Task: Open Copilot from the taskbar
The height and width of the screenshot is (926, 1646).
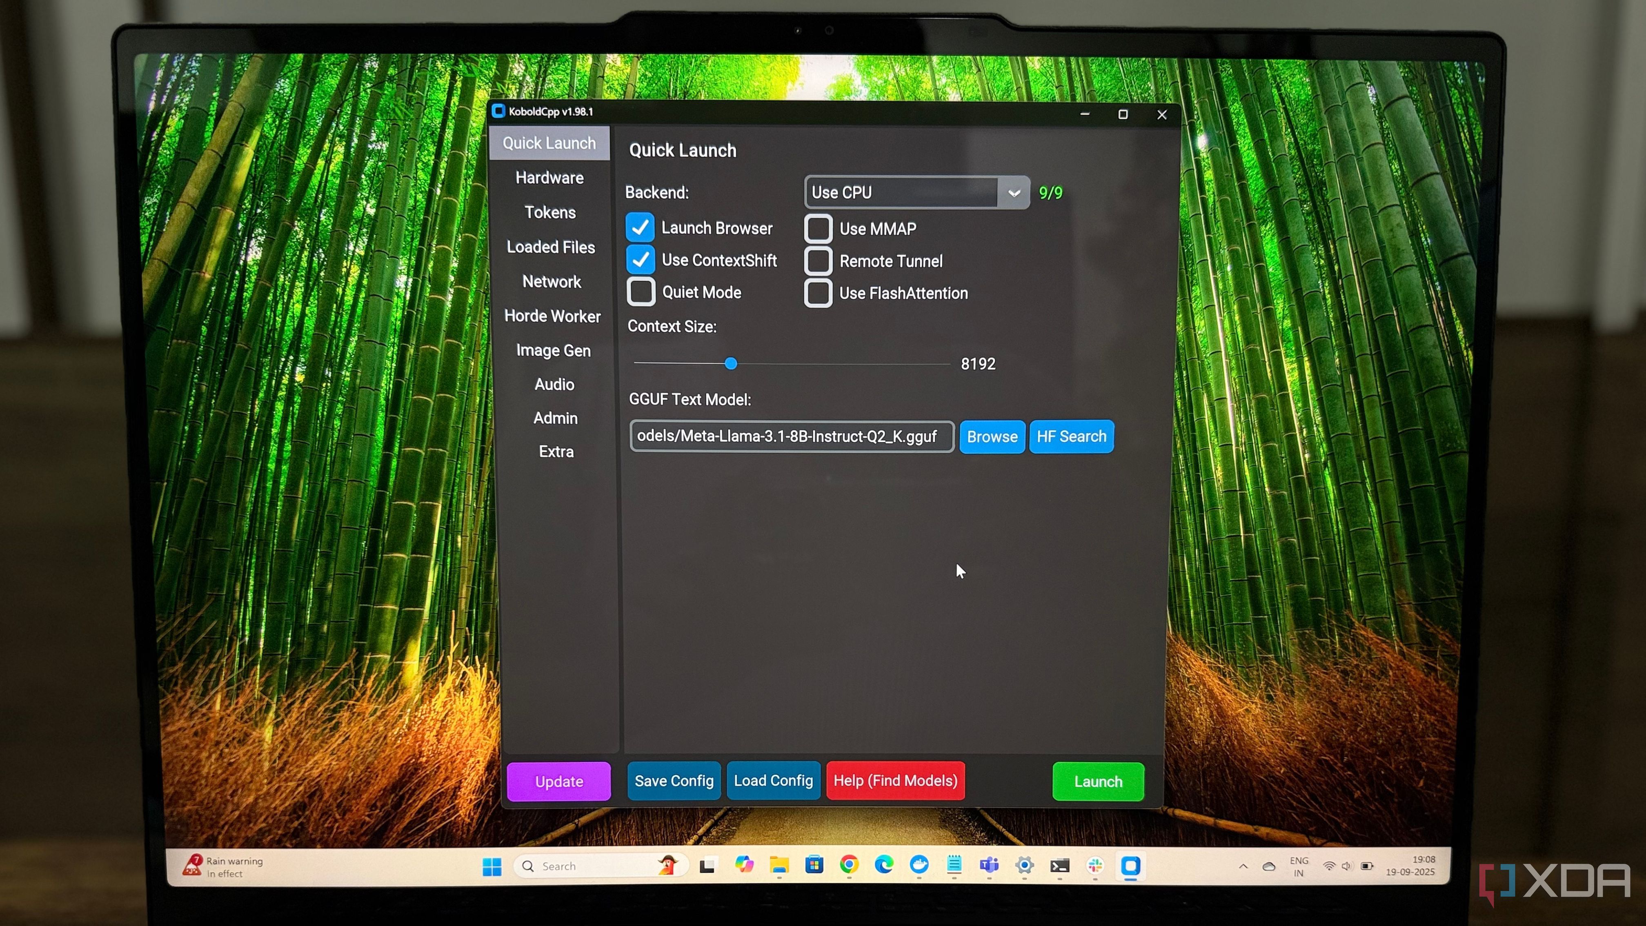Action: pos(744,866)
